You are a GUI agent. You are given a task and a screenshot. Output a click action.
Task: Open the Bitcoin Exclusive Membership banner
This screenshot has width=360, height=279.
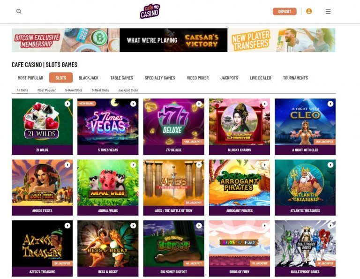(66, 40)
